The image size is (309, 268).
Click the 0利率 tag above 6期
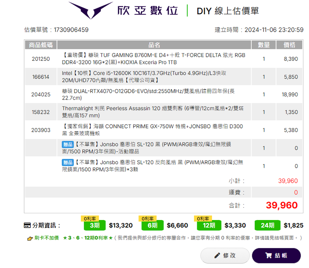pyautogui.click(x=148, y=218)
